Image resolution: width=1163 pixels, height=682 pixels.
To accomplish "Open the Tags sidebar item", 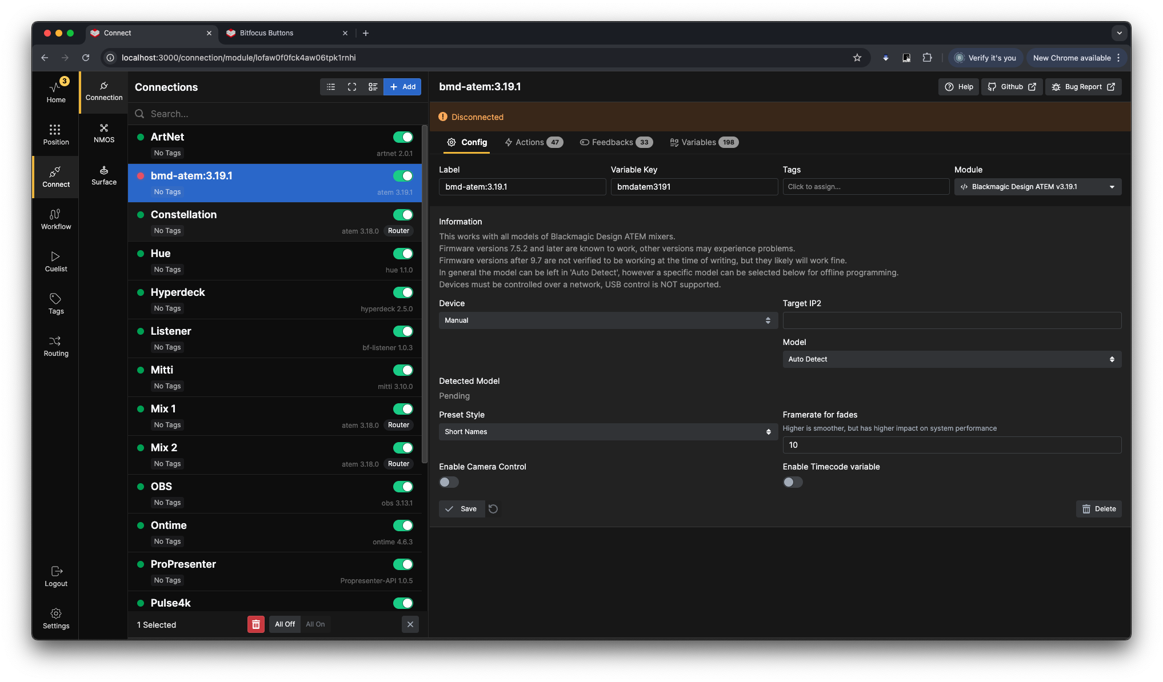I will (x=55, y=303).
